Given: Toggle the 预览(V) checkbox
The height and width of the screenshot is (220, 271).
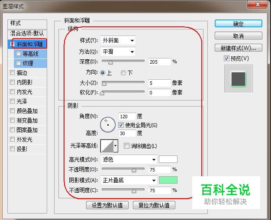Looking at the screenshot, I should tap(226, 58).
